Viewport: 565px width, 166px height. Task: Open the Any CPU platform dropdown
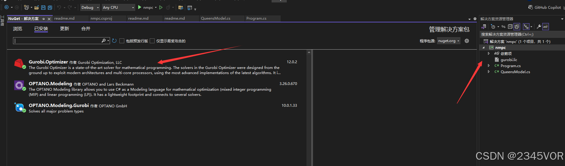[x=118, y=7]
